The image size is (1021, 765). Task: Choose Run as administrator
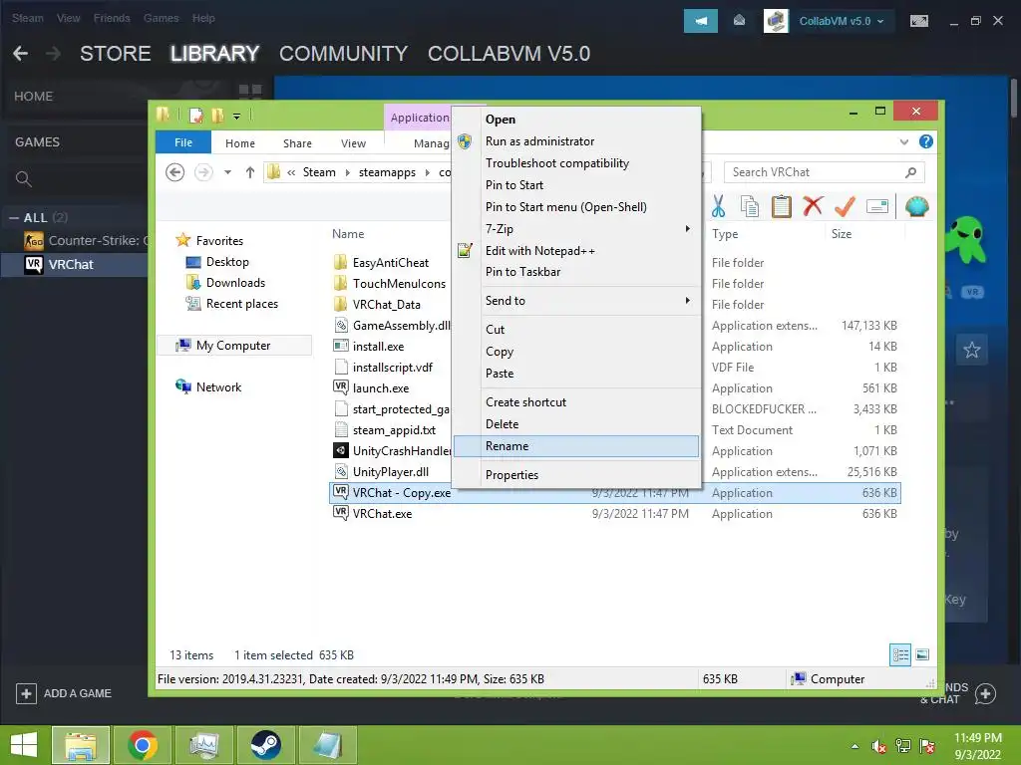tap(576, 141)
